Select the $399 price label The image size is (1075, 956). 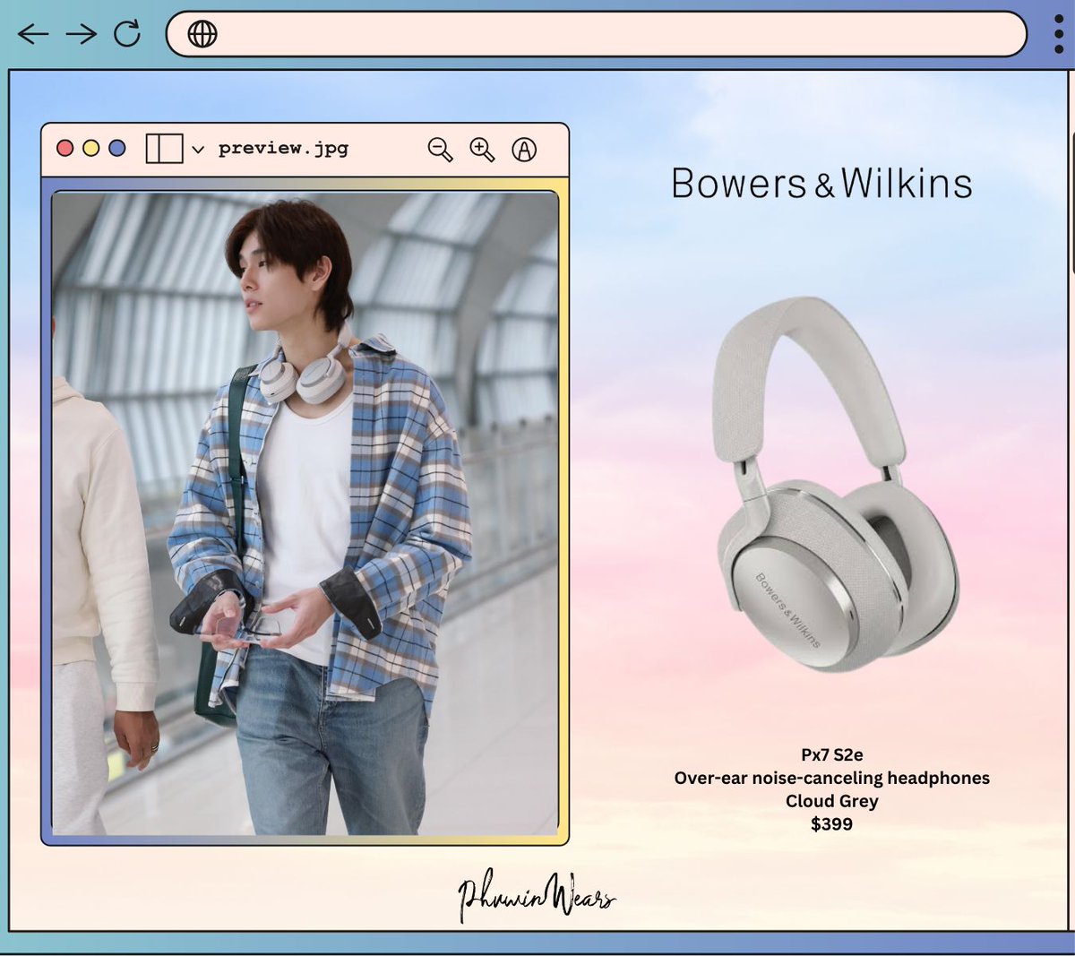coord(831,823)
